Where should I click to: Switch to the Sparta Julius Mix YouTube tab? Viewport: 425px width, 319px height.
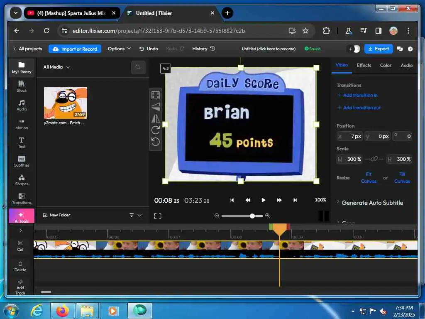[x=71, y=13]
